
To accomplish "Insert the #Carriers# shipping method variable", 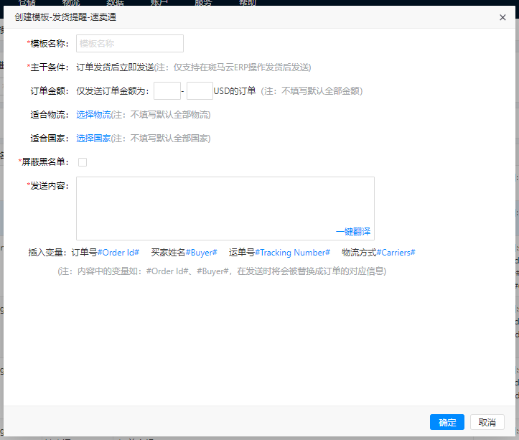I will click(x=396, y=253).
